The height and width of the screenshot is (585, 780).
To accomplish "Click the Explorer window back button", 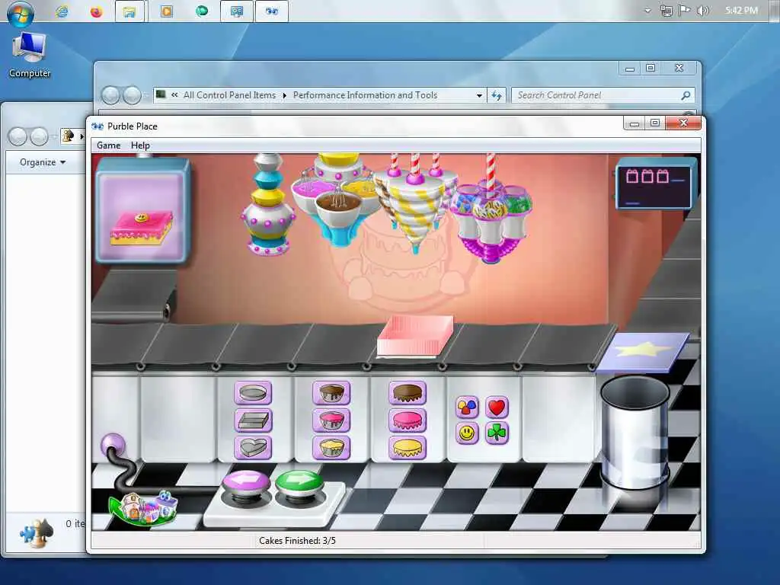I will coord(18,136).
